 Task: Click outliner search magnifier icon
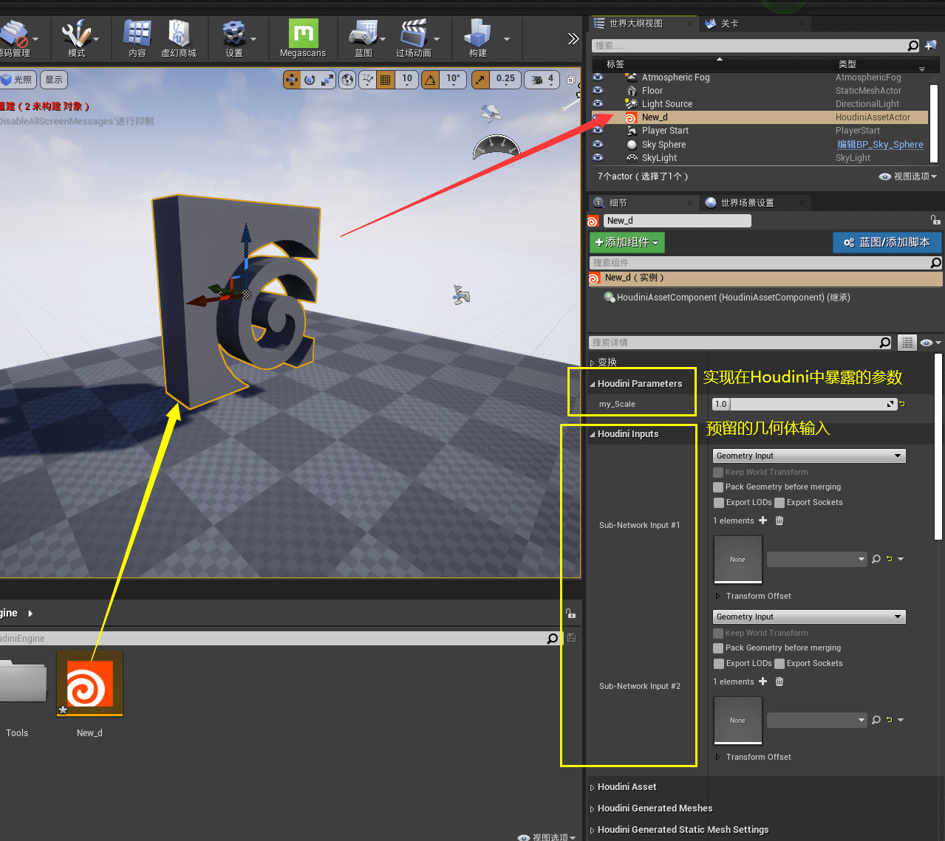pyautogui.click(x=913, y=46)
